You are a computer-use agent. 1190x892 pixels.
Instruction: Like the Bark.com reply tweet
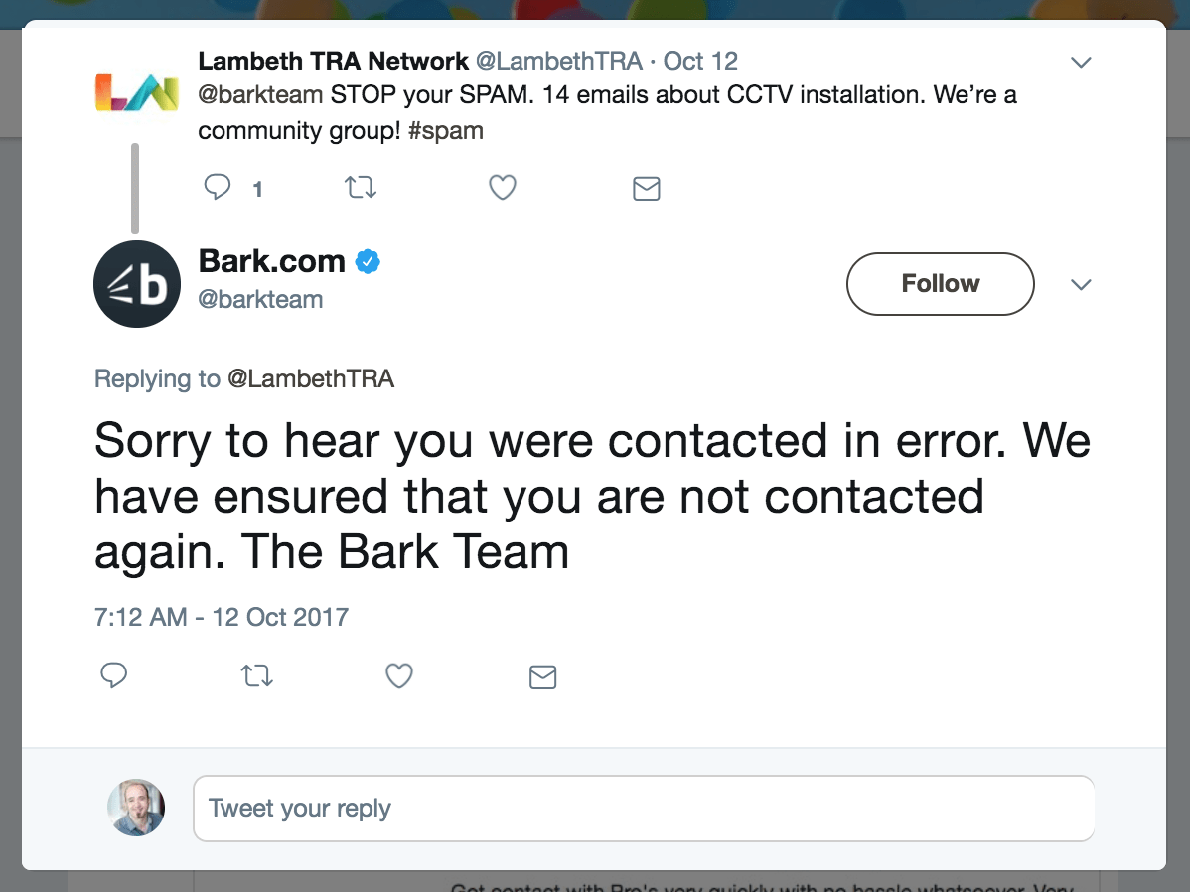point(398,676)
